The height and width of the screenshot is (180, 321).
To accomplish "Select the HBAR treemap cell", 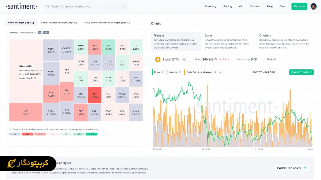I will (x=136, y=63).
